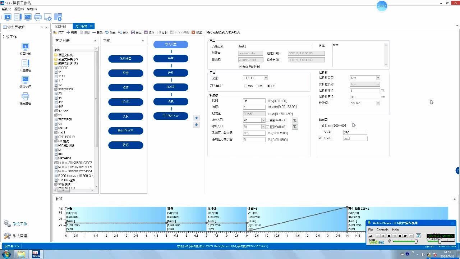Switch to the 仪器控制 tab

coord(60,26)
